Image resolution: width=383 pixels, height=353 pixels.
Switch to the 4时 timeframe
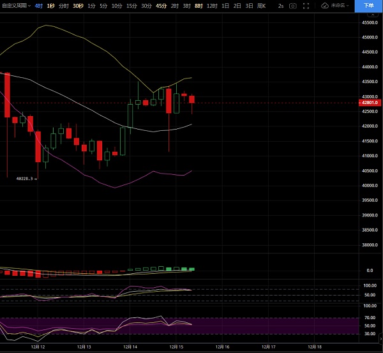click(39, 5)
